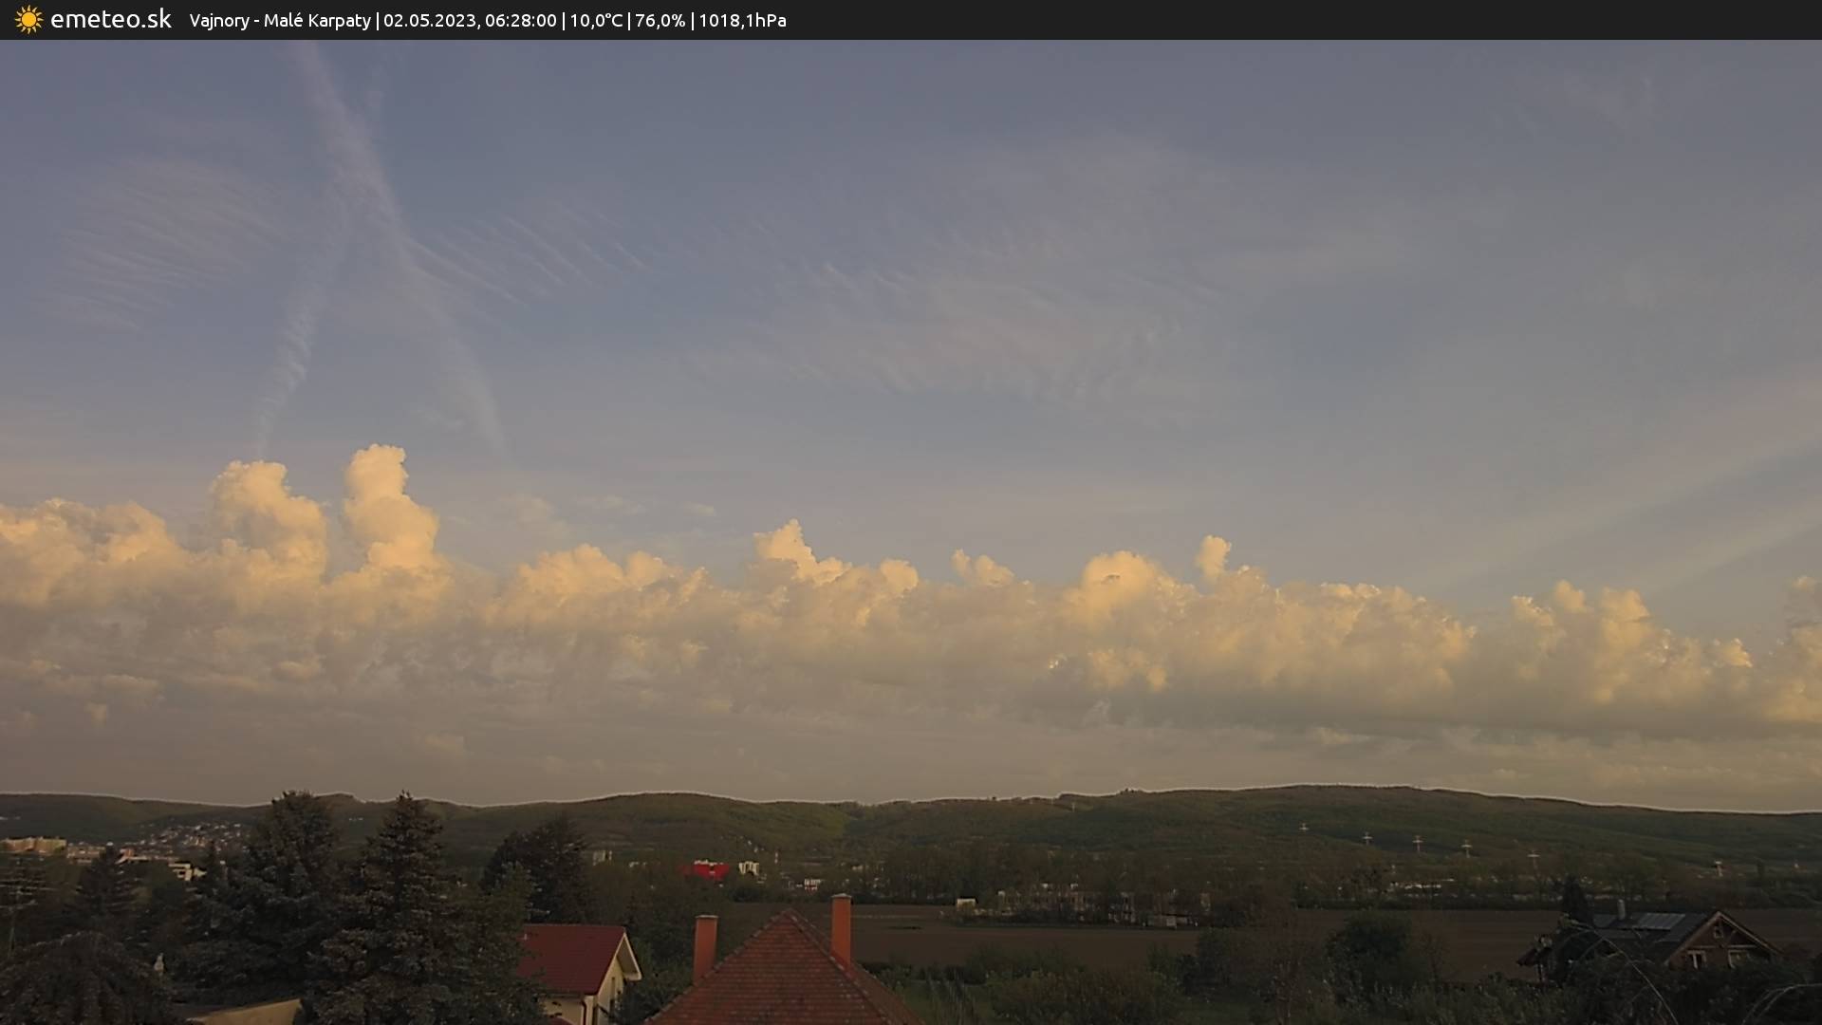Click the dark header bar's empty area
The width and height of the screenshot is (1822, 1025).
[1329, 20]
